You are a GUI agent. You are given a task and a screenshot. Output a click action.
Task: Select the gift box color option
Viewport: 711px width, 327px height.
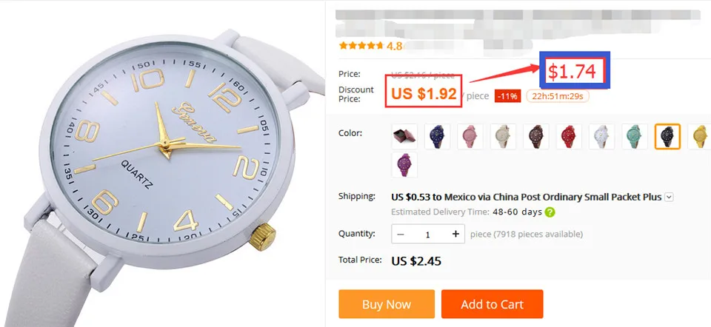tap(404, 136)
